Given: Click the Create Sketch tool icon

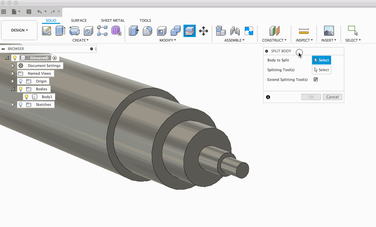Looking at the screenshot, I should (x=47, y=31).
